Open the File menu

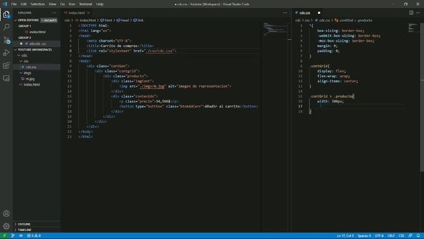point(14,4)
